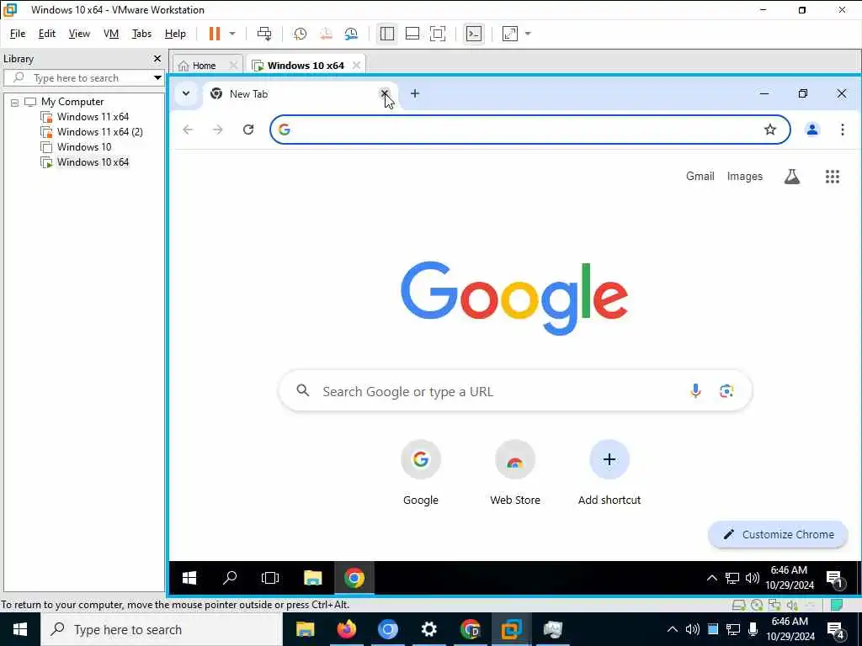Toggle the console view icon in VMware toolbar
Screen dimensions: 862x646
pyautogui.click(x=473, y=34)
